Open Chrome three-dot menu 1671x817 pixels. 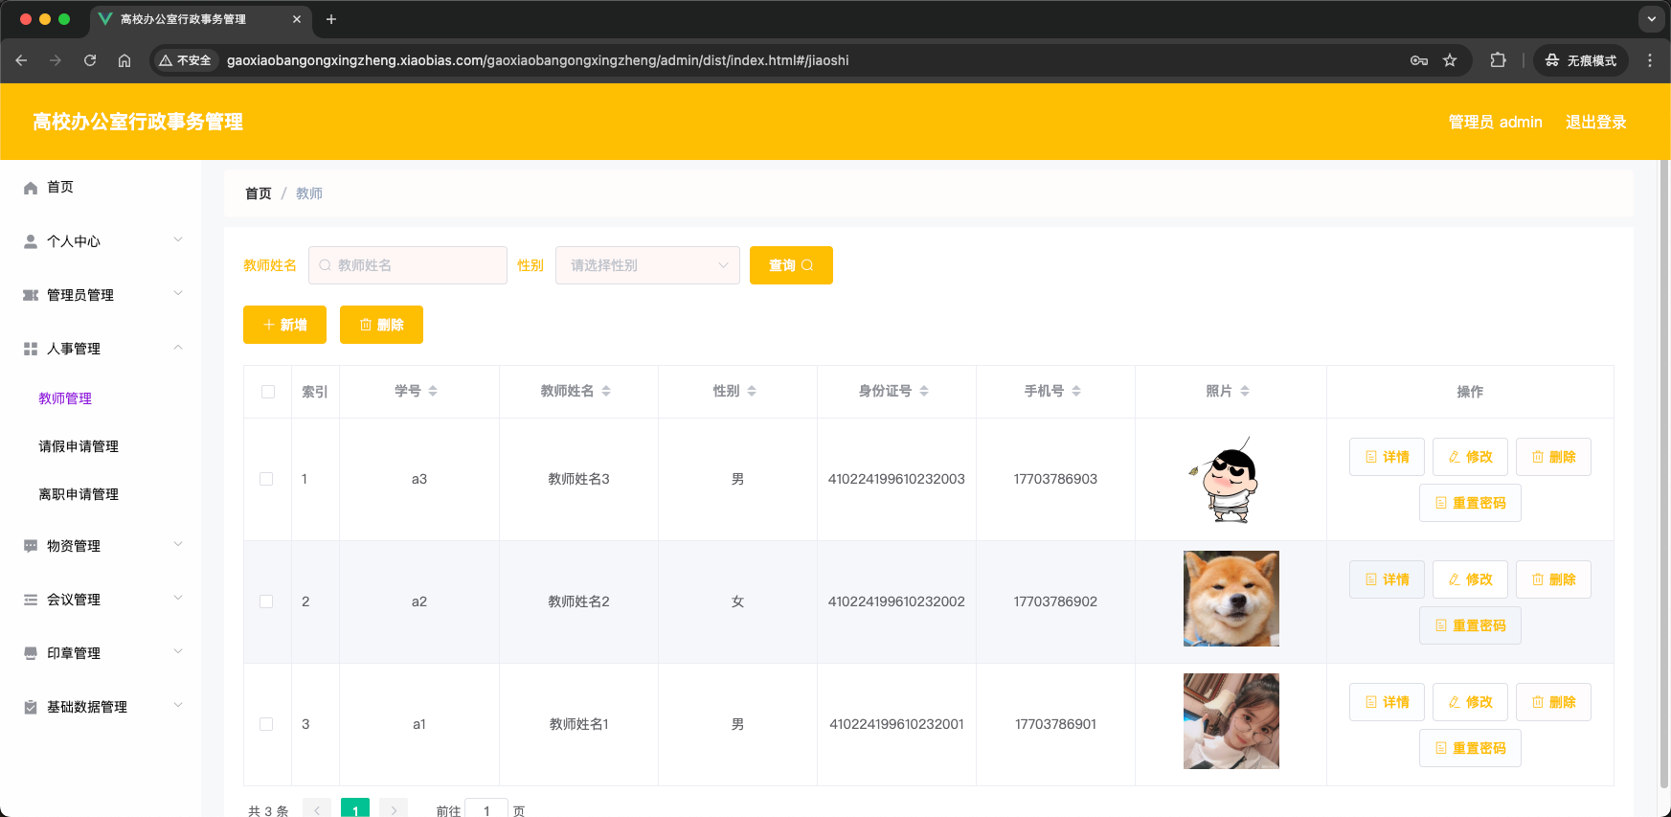point(1650,60)
